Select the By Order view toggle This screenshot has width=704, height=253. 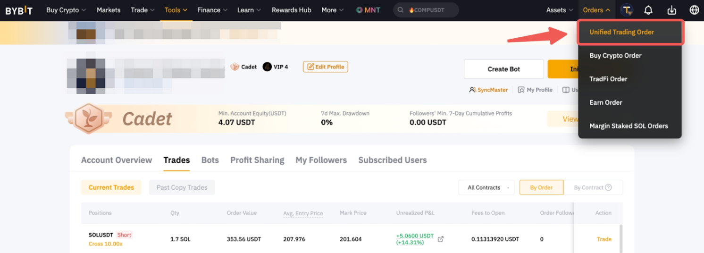pos(541,187)
